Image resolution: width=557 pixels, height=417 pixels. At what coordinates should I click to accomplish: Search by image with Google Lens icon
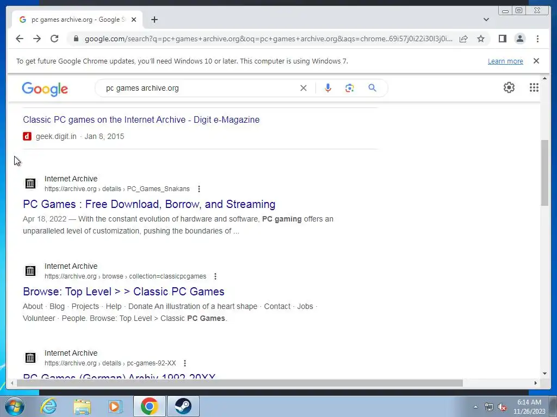point(350,88)
